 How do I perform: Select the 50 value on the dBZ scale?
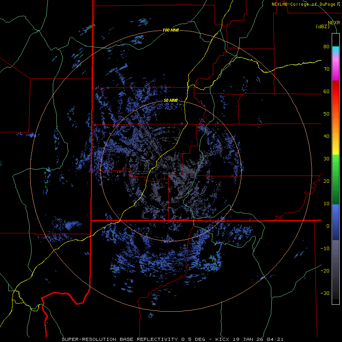coord(326,114)
